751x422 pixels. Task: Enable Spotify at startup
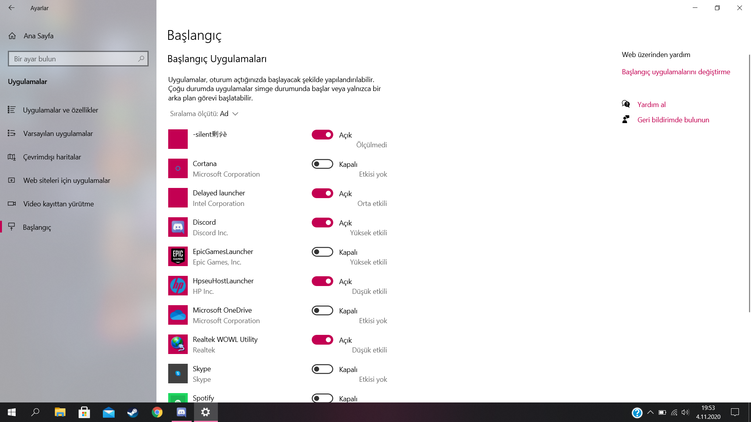pos(322,398)
